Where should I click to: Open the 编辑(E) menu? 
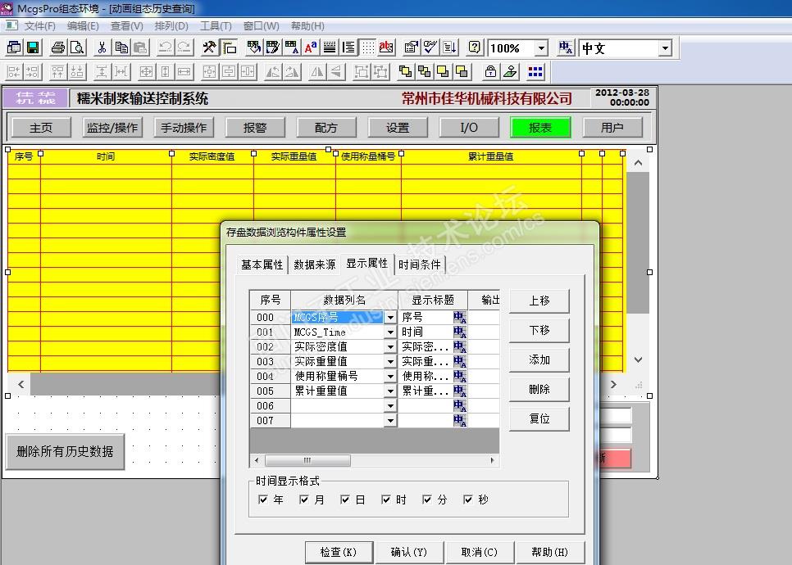pyautogui.click(x=83, y=25)
